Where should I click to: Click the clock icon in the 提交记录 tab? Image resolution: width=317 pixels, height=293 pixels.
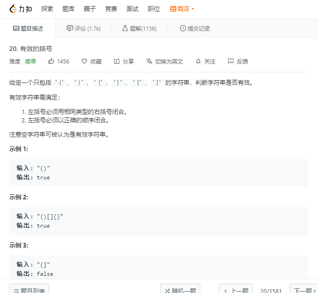click(x=183, y=28)
